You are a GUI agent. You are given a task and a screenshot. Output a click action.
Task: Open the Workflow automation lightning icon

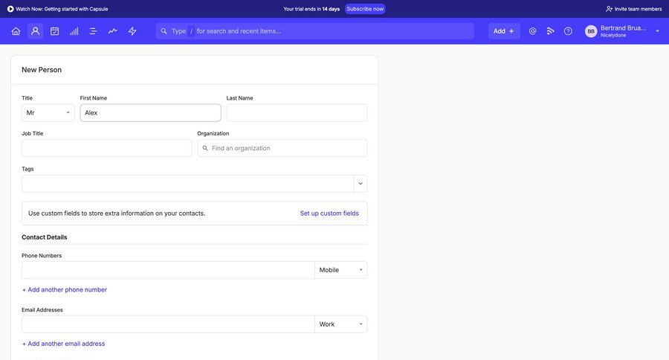coord(132,31)
